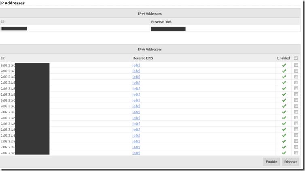Click the green enabled checkmark in the last IPv6 row

click(284, 153)
